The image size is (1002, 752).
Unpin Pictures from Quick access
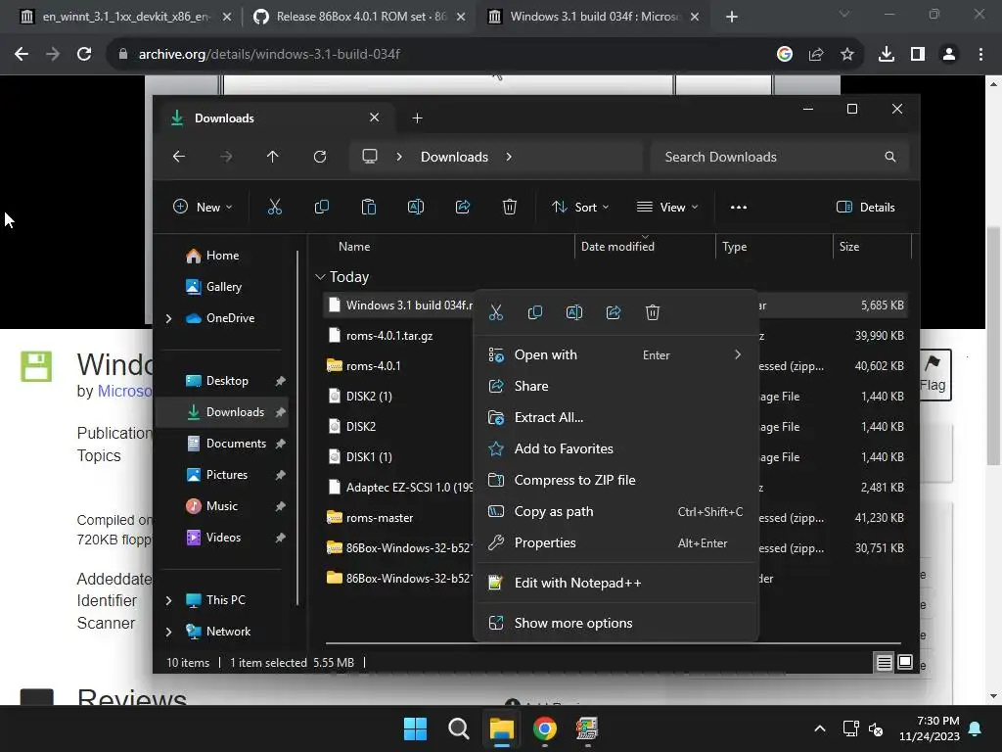(280, 475)
